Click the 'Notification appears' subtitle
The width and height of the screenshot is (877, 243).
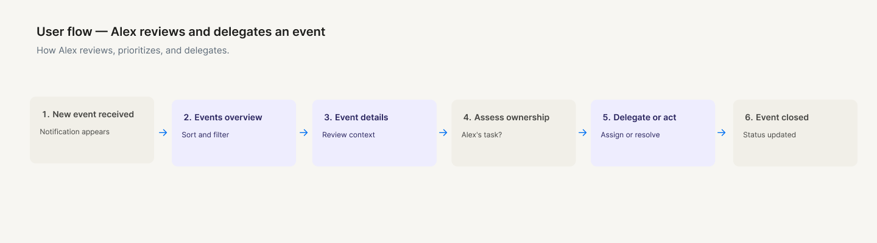[x=74, y=132]
